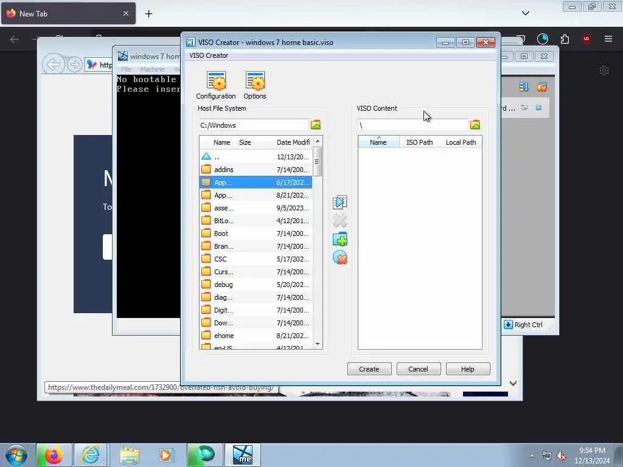Click the Firefox back arrow
623x467 pixels.
pos(15,39)
